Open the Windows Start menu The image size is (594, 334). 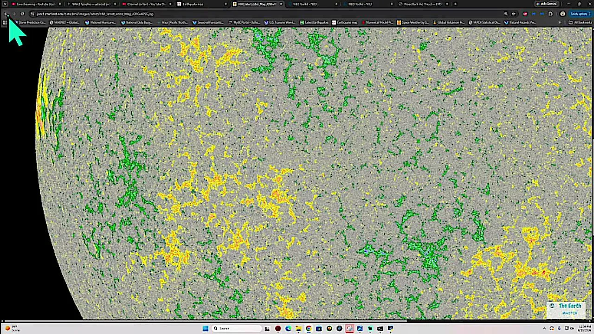click(206, 328)
